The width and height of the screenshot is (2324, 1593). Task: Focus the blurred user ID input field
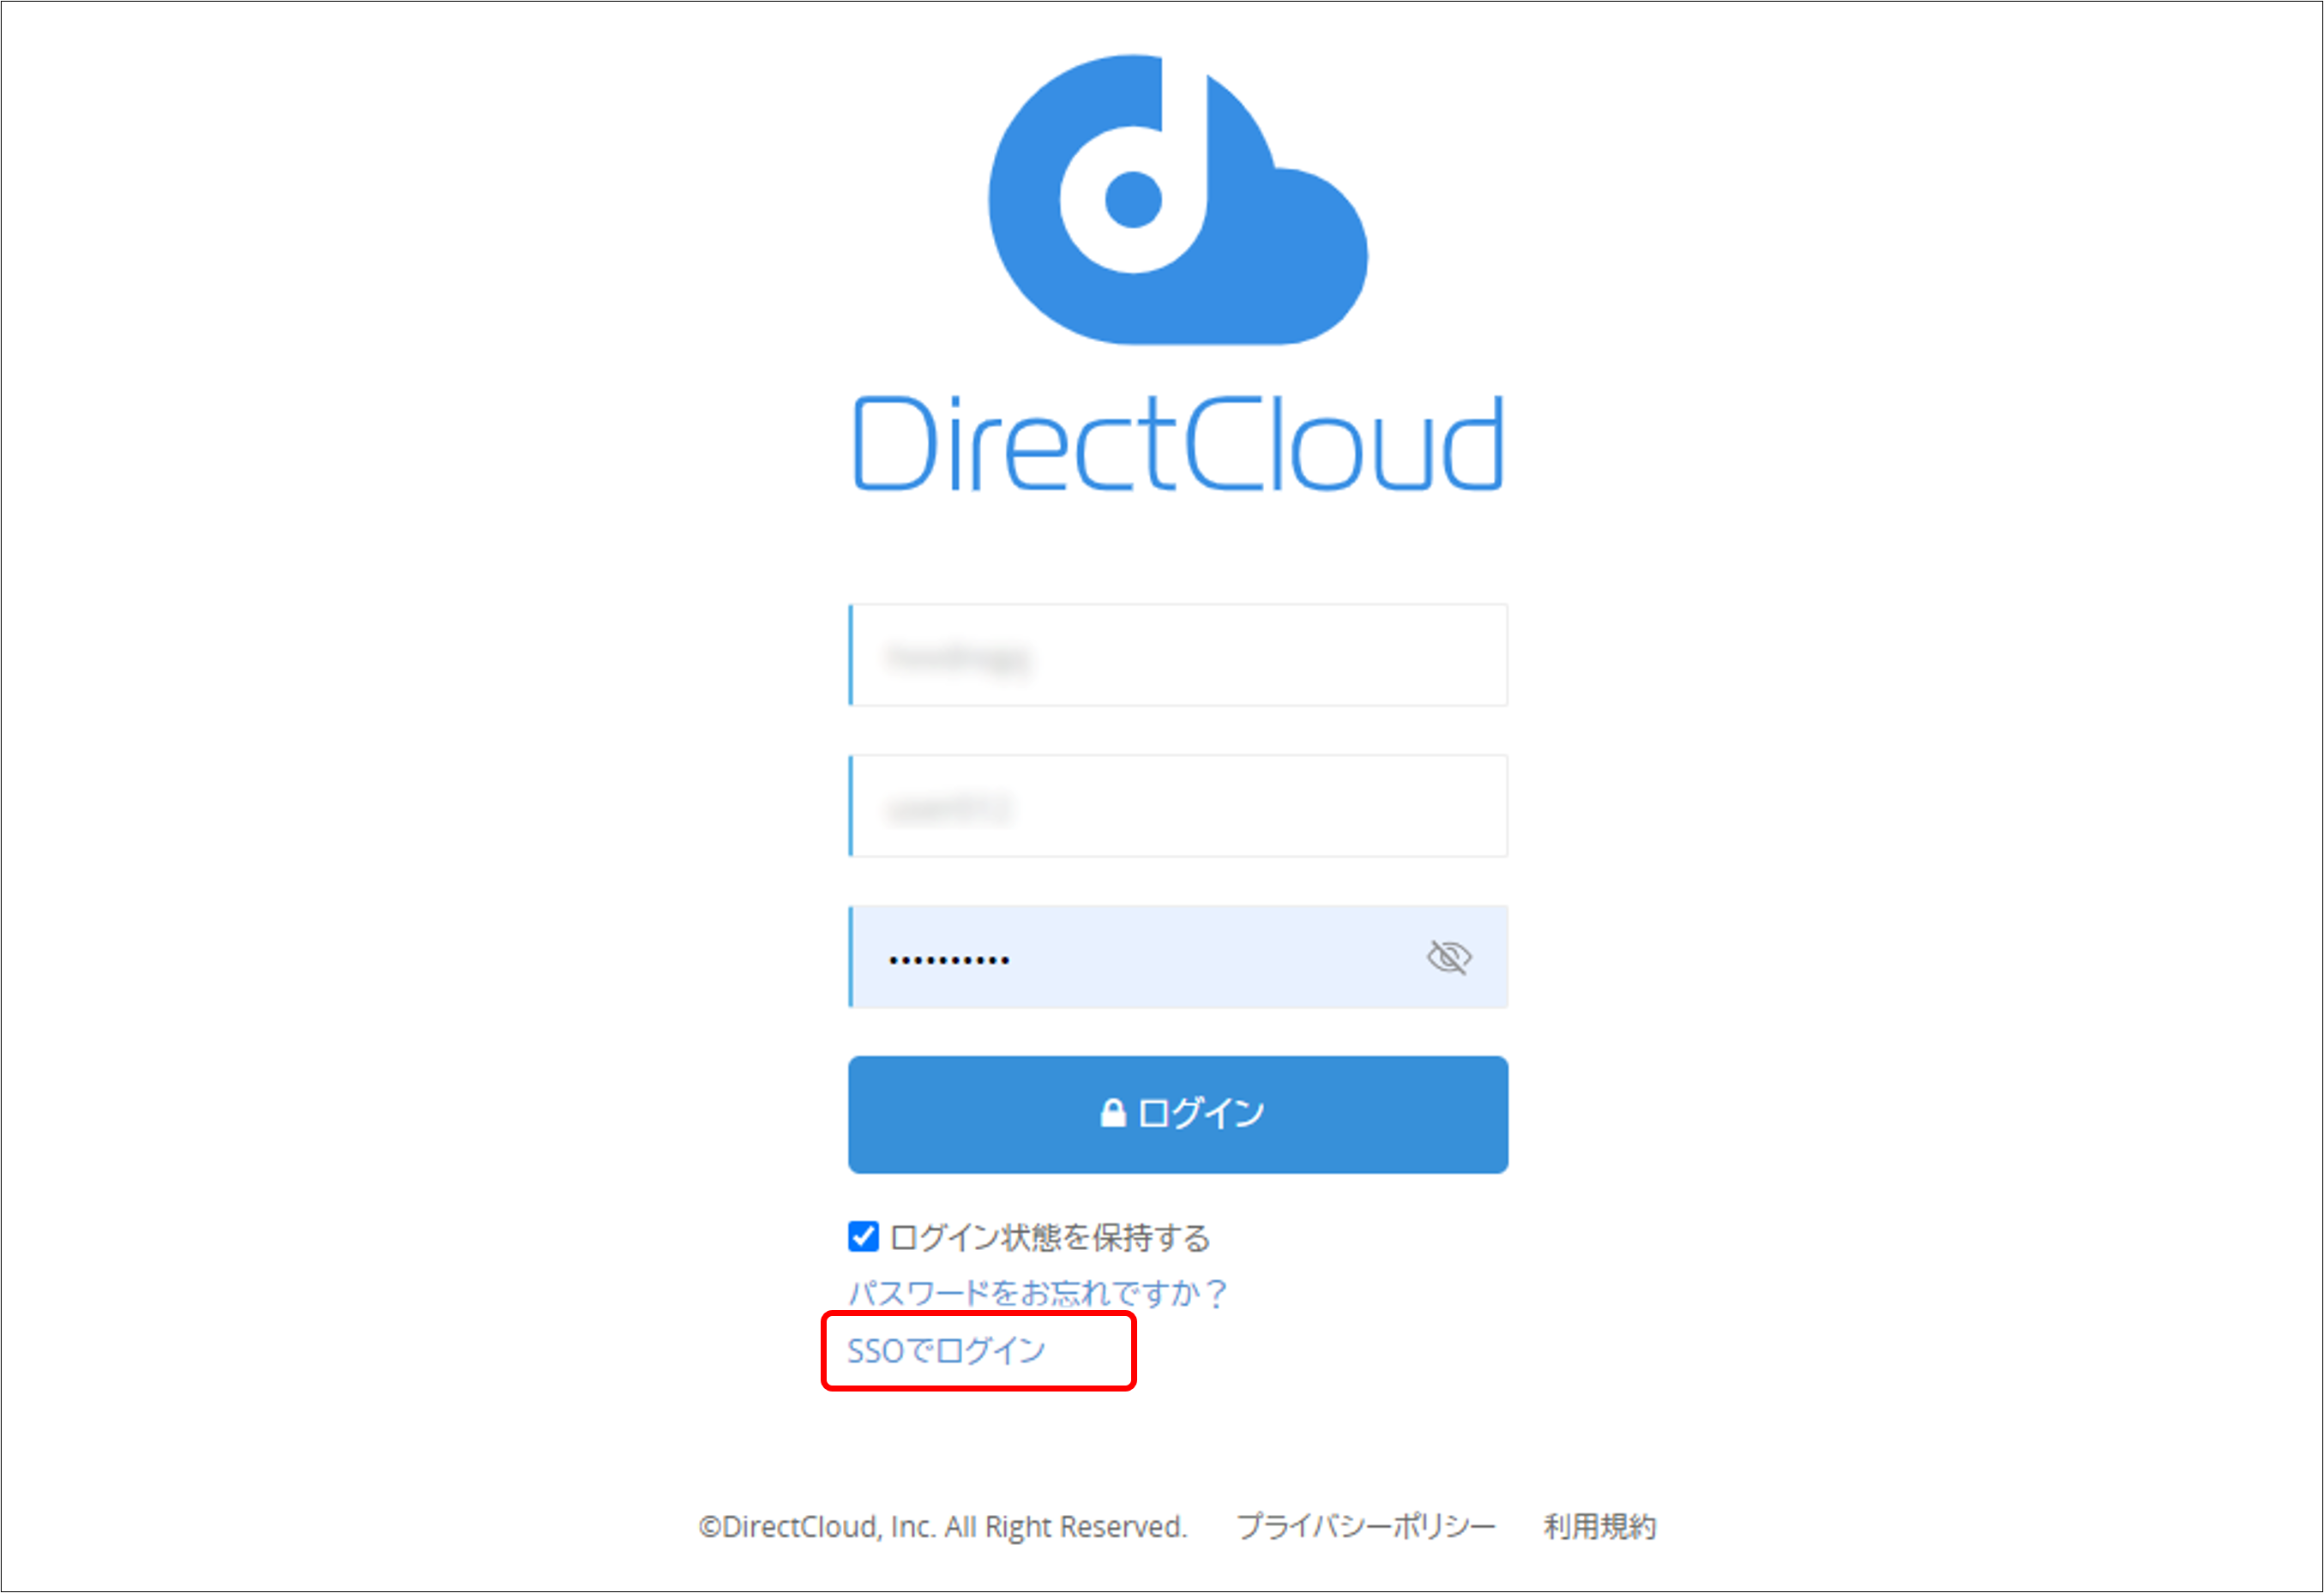(1178, 806)
